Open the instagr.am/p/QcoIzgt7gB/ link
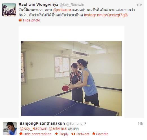The height and width of the screenshot is (140, 147). pos(106,15)
